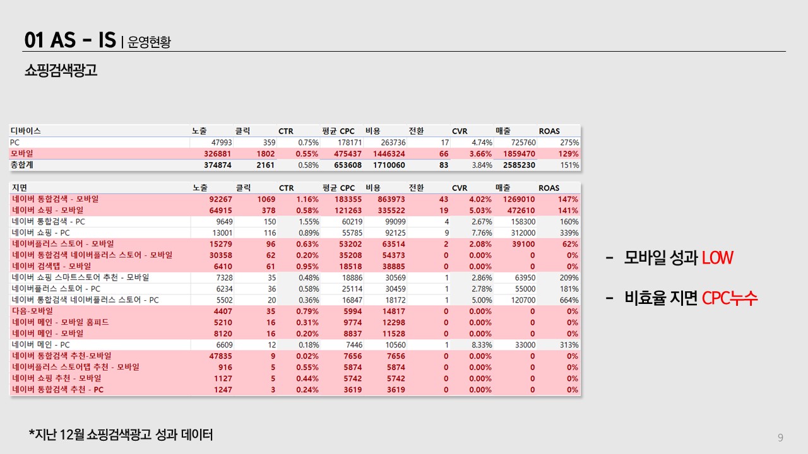This screenshot has width=808, height=454.
Task: Click the 다음-모바일 row label
Action: pos(32,311)
